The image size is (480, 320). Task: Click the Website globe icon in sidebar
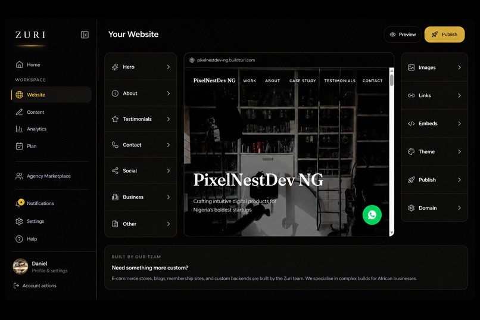point(19,95)
